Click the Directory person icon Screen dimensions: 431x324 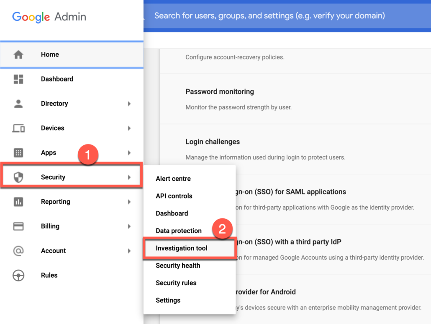click(18, 104)
